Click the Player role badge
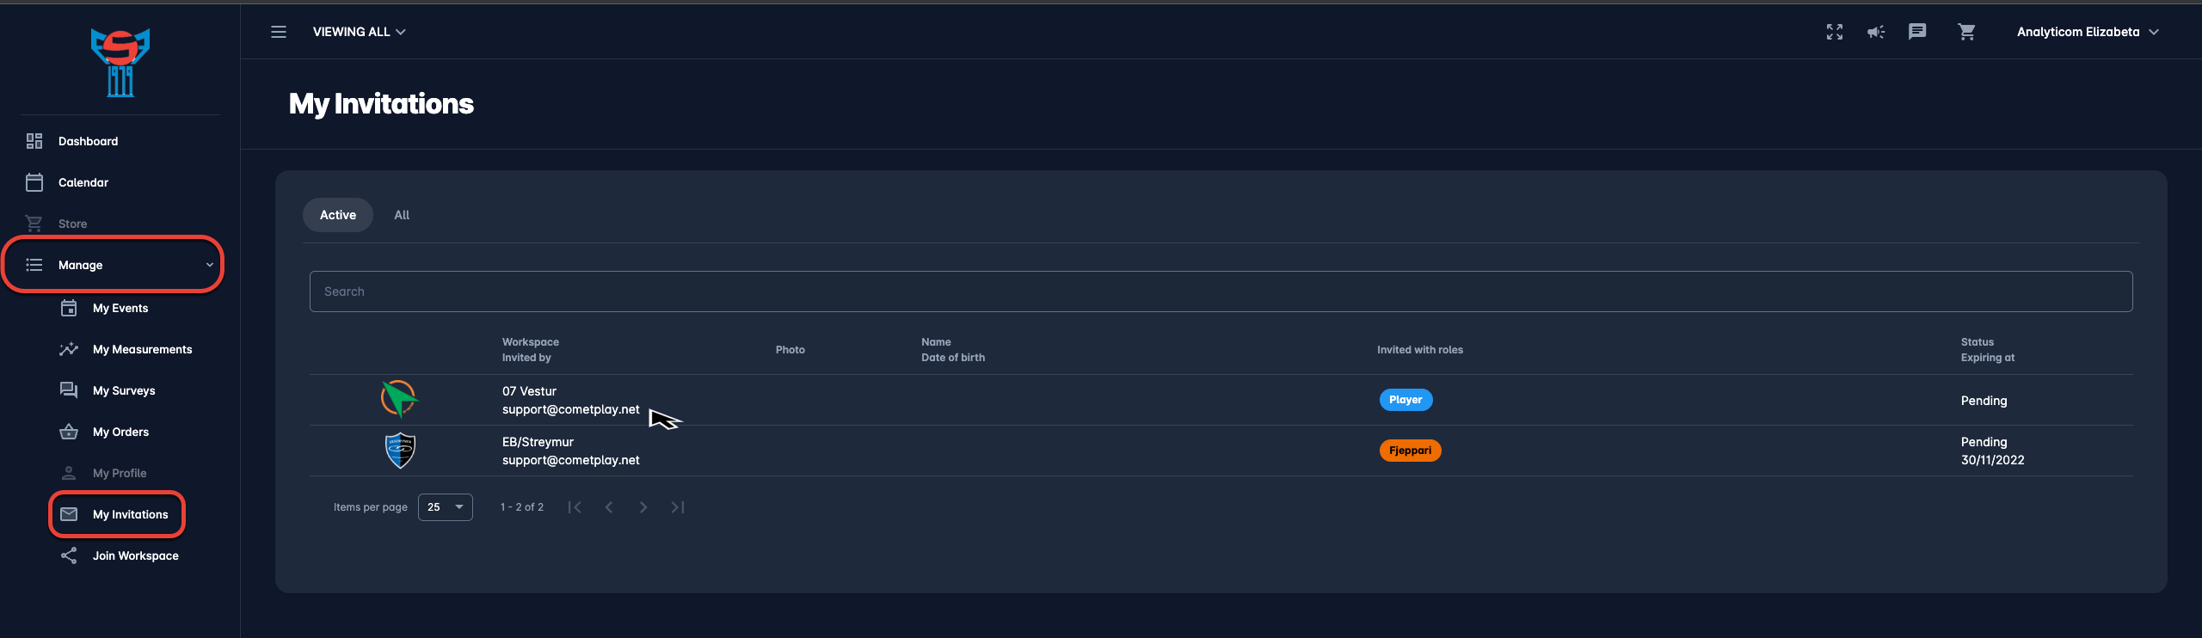2202x638 pixels. 1405,400
